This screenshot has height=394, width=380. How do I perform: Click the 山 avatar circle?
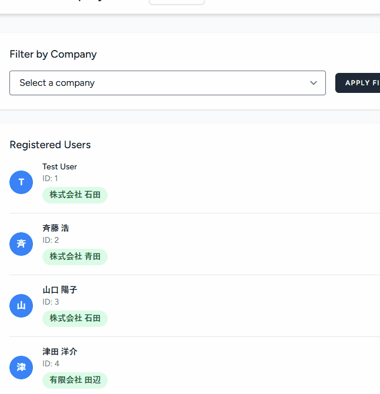click(x=21, y=306)
